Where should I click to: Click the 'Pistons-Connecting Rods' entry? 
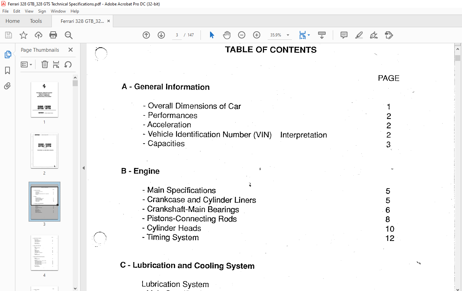point(190,219)
